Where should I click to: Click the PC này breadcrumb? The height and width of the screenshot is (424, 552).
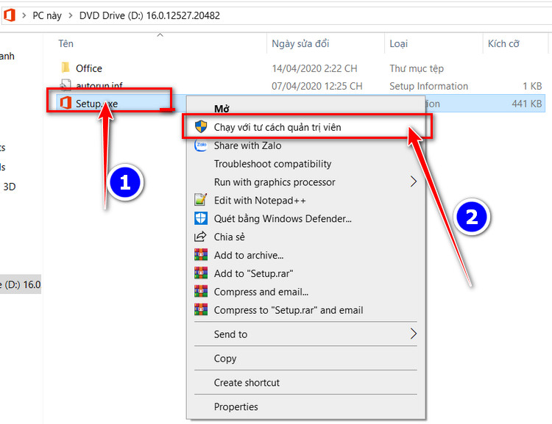[x=47, y=15]
